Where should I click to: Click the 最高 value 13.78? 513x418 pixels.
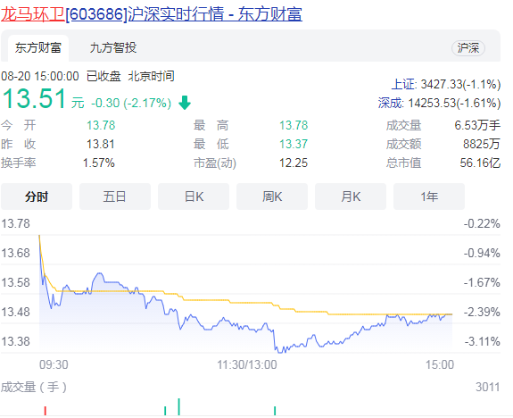coord(294,125)
